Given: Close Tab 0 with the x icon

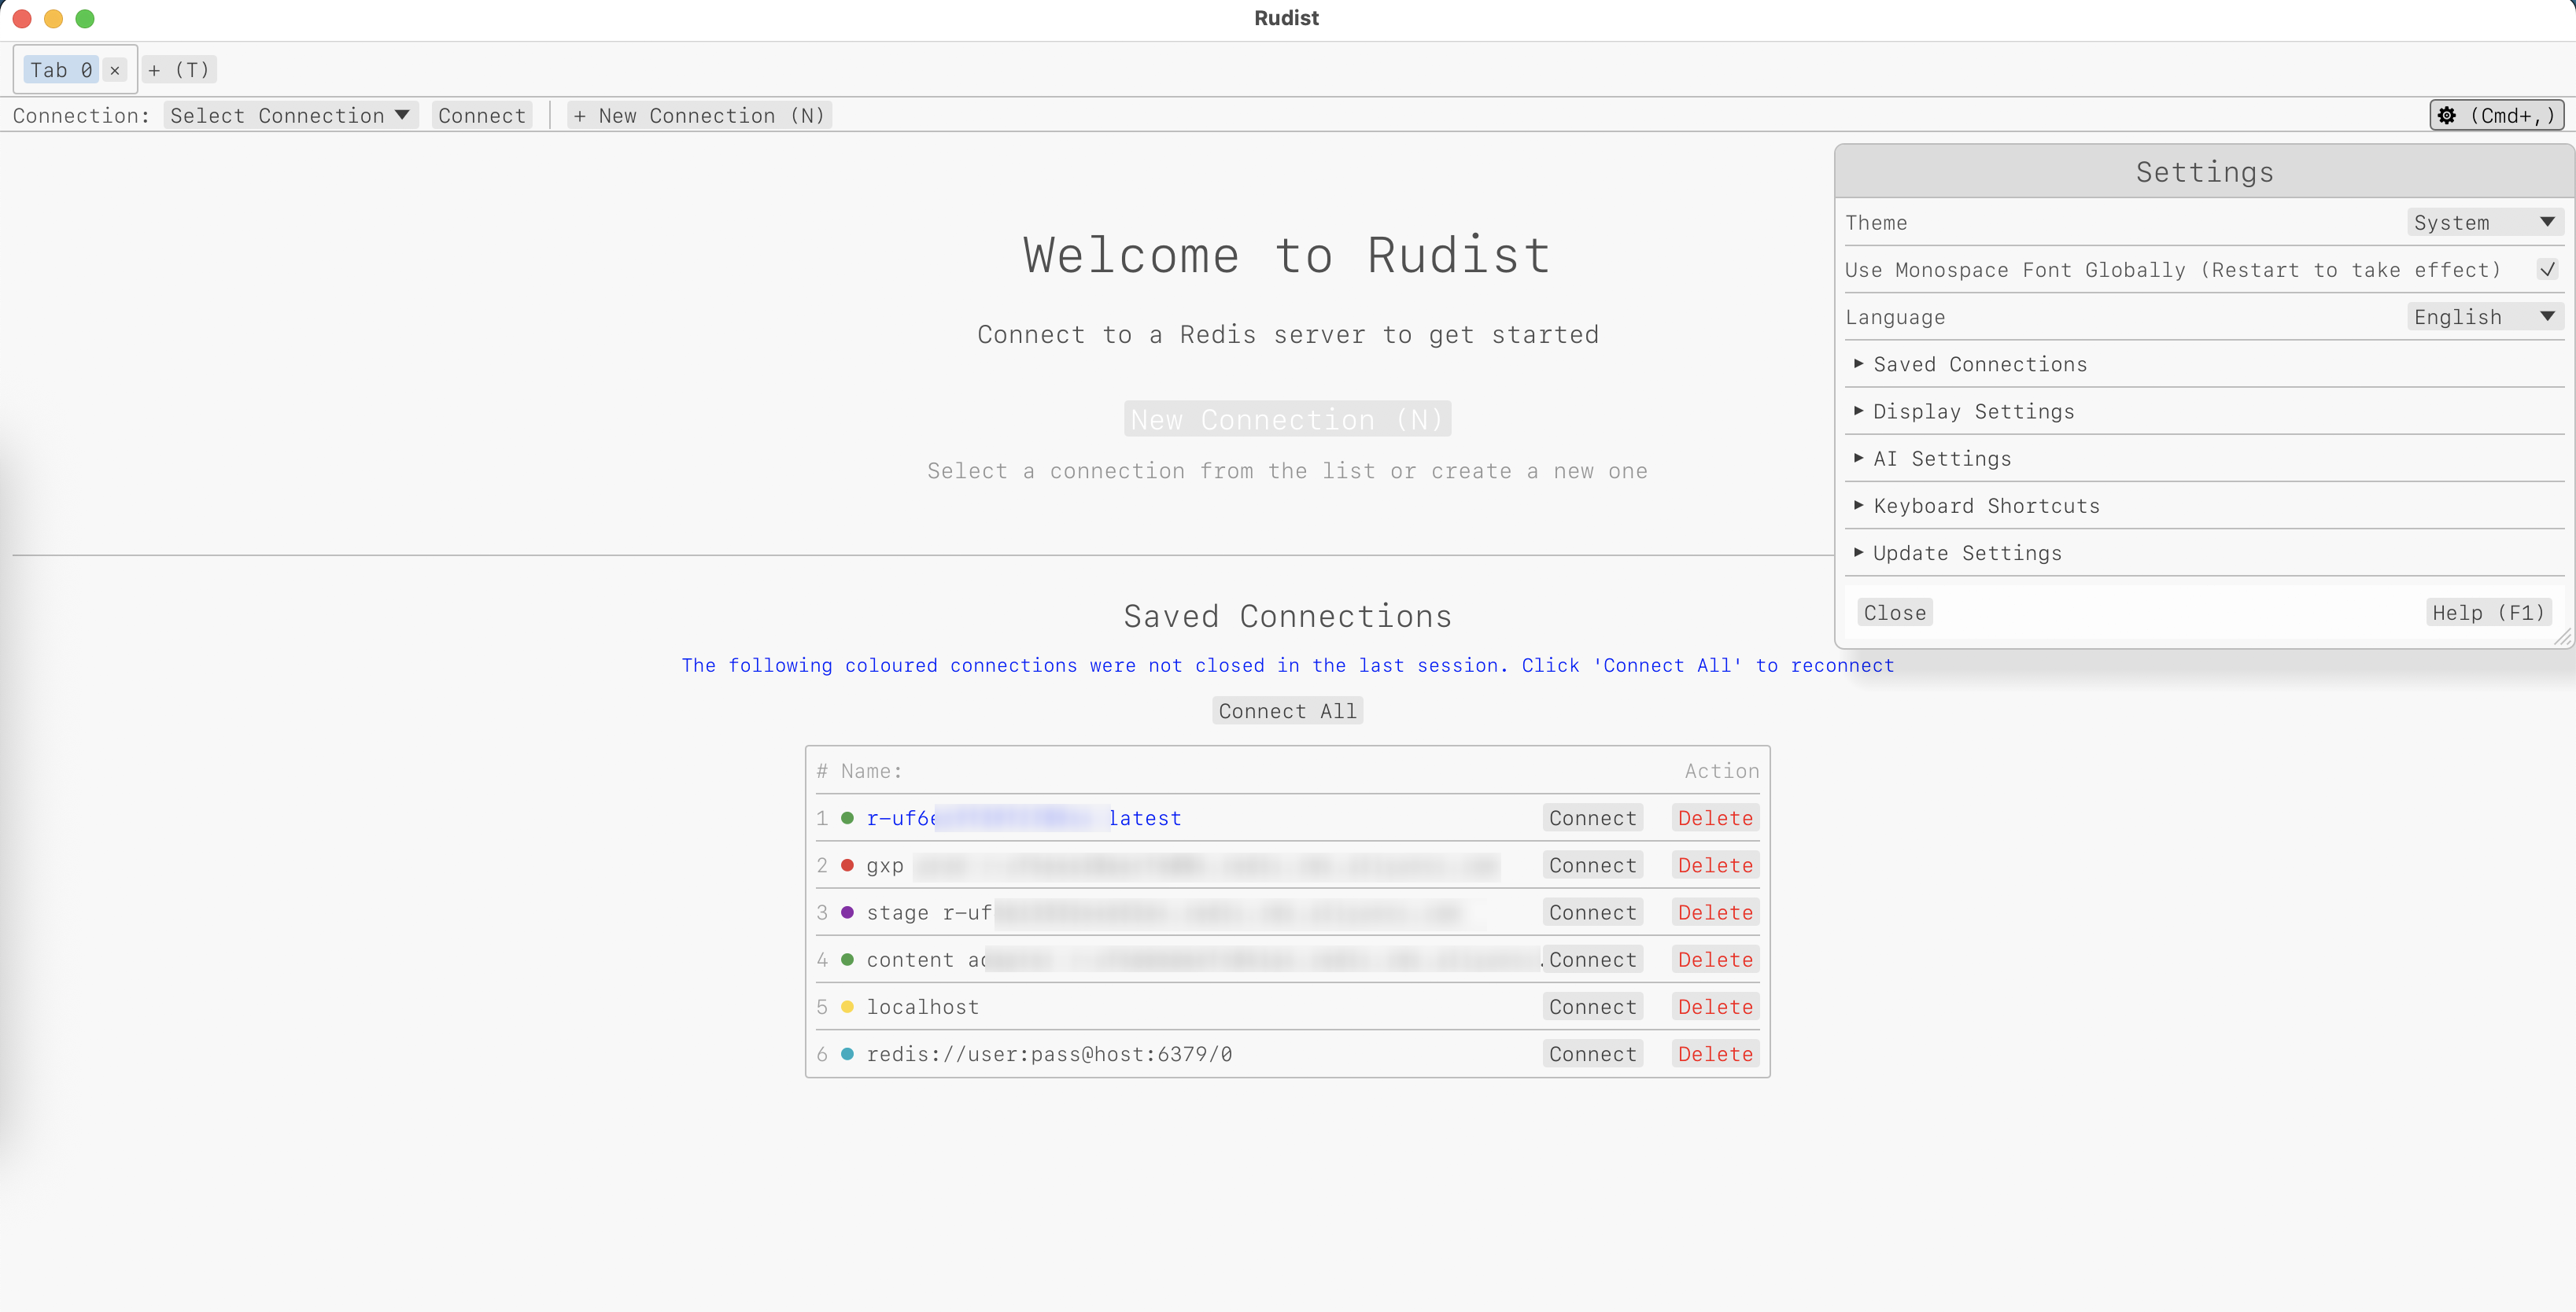Looking at the screenshot, I should (x=115, y=70).
